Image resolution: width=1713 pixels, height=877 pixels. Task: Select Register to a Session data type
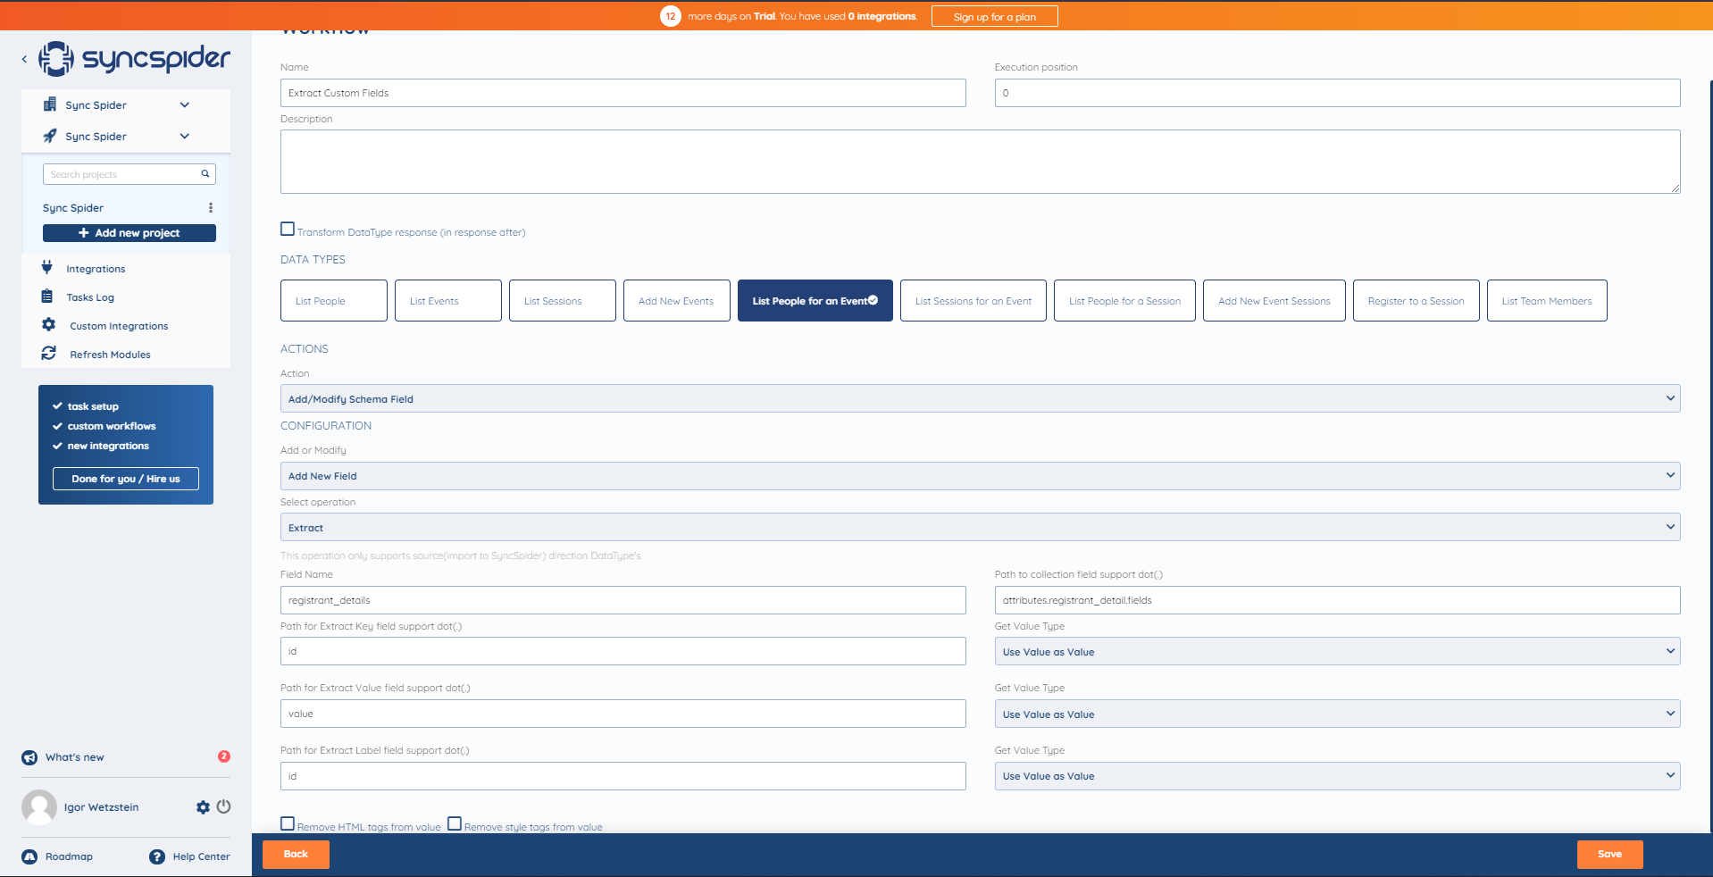pos(1416,301)
